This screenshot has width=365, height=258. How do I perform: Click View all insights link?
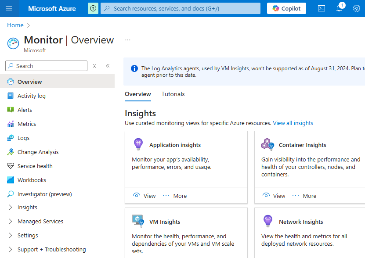(293, 123)
